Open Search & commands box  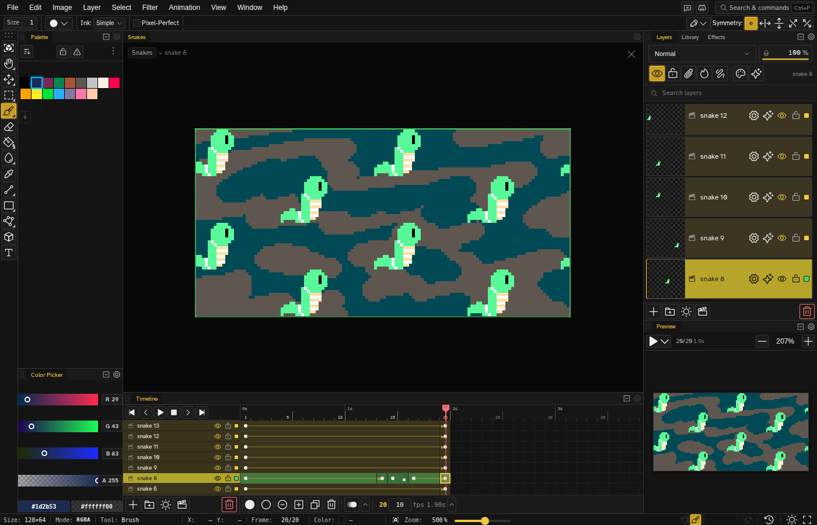pos(764,8)
